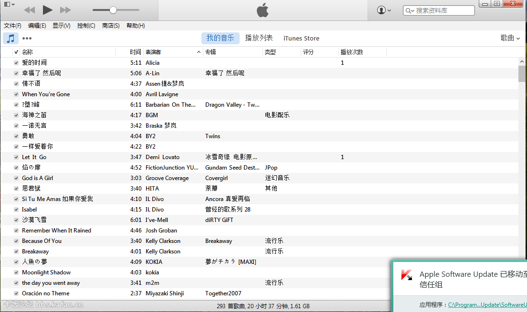Image resolution: width=527 pixels, height=312 pixels.
Task: Click the vertical scrollbar up arrow
Action: point(522,61)
